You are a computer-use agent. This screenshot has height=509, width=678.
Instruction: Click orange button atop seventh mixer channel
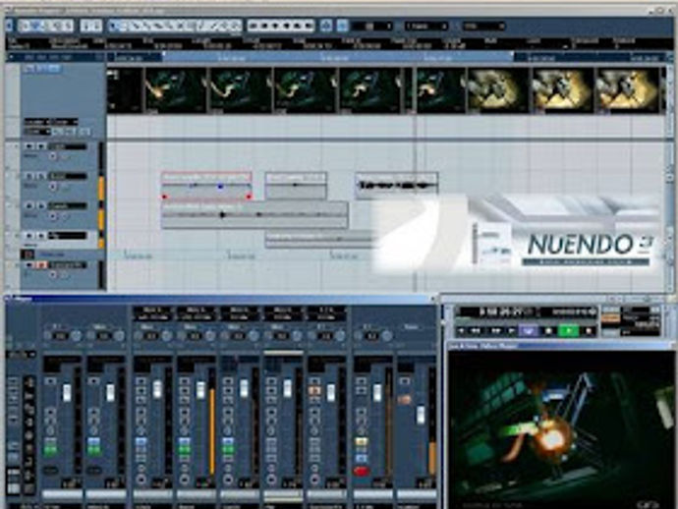314,390
